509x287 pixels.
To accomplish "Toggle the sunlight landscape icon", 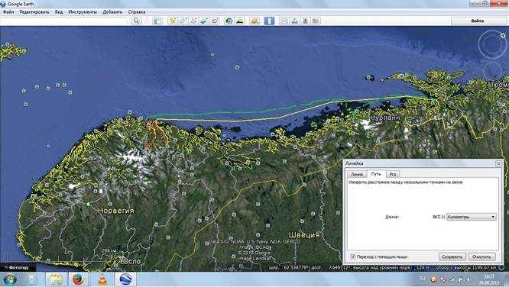I will [x=239, y=21].
